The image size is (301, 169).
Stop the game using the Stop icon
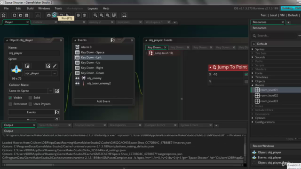(61, 15)
